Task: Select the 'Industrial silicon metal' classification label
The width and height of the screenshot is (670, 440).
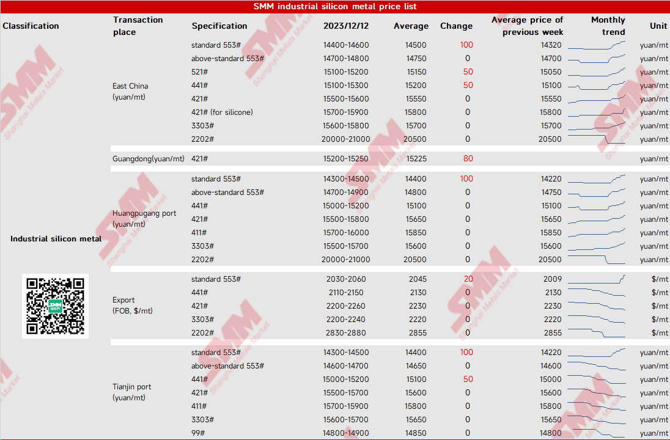Action: coord(56,239)
